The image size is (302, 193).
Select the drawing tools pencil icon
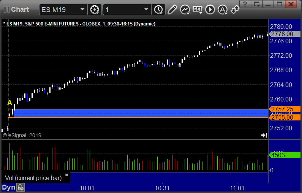click(x=172, y=9)
